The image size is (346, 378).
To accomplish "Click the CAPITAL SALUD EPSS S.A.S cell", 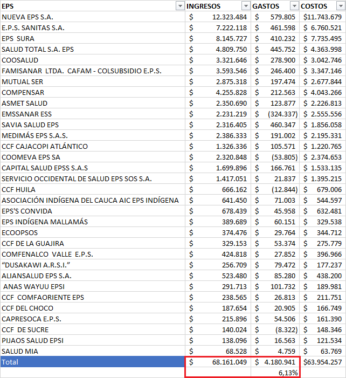I will (93, 168).
